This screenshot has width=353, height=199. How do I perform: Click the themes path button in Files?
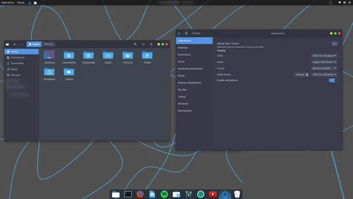49,44
